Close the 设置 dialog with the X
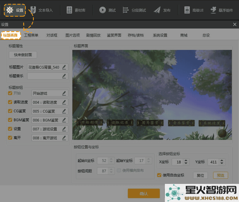This screenshot has height=202, width=239. pyautogui.click(x=235, y=24)
